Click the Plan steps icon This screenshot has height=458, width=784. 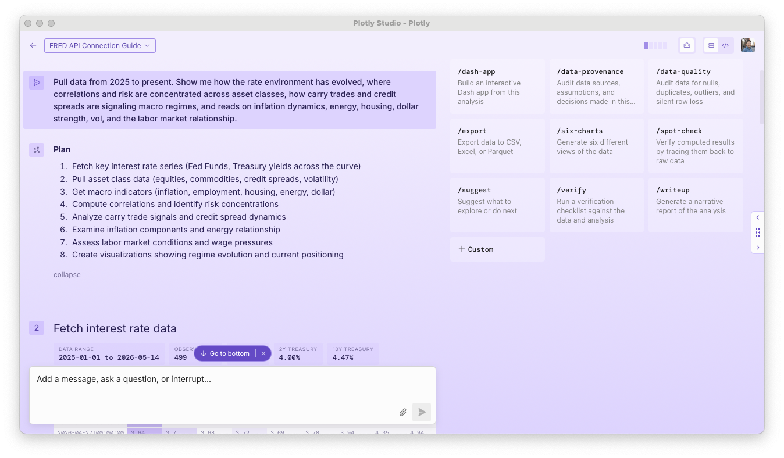pos(37,150)
